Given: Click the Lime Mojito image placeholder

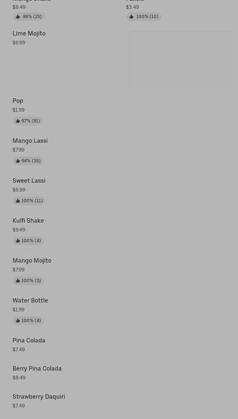Looking at the screenshot, I should click(180, 59).
